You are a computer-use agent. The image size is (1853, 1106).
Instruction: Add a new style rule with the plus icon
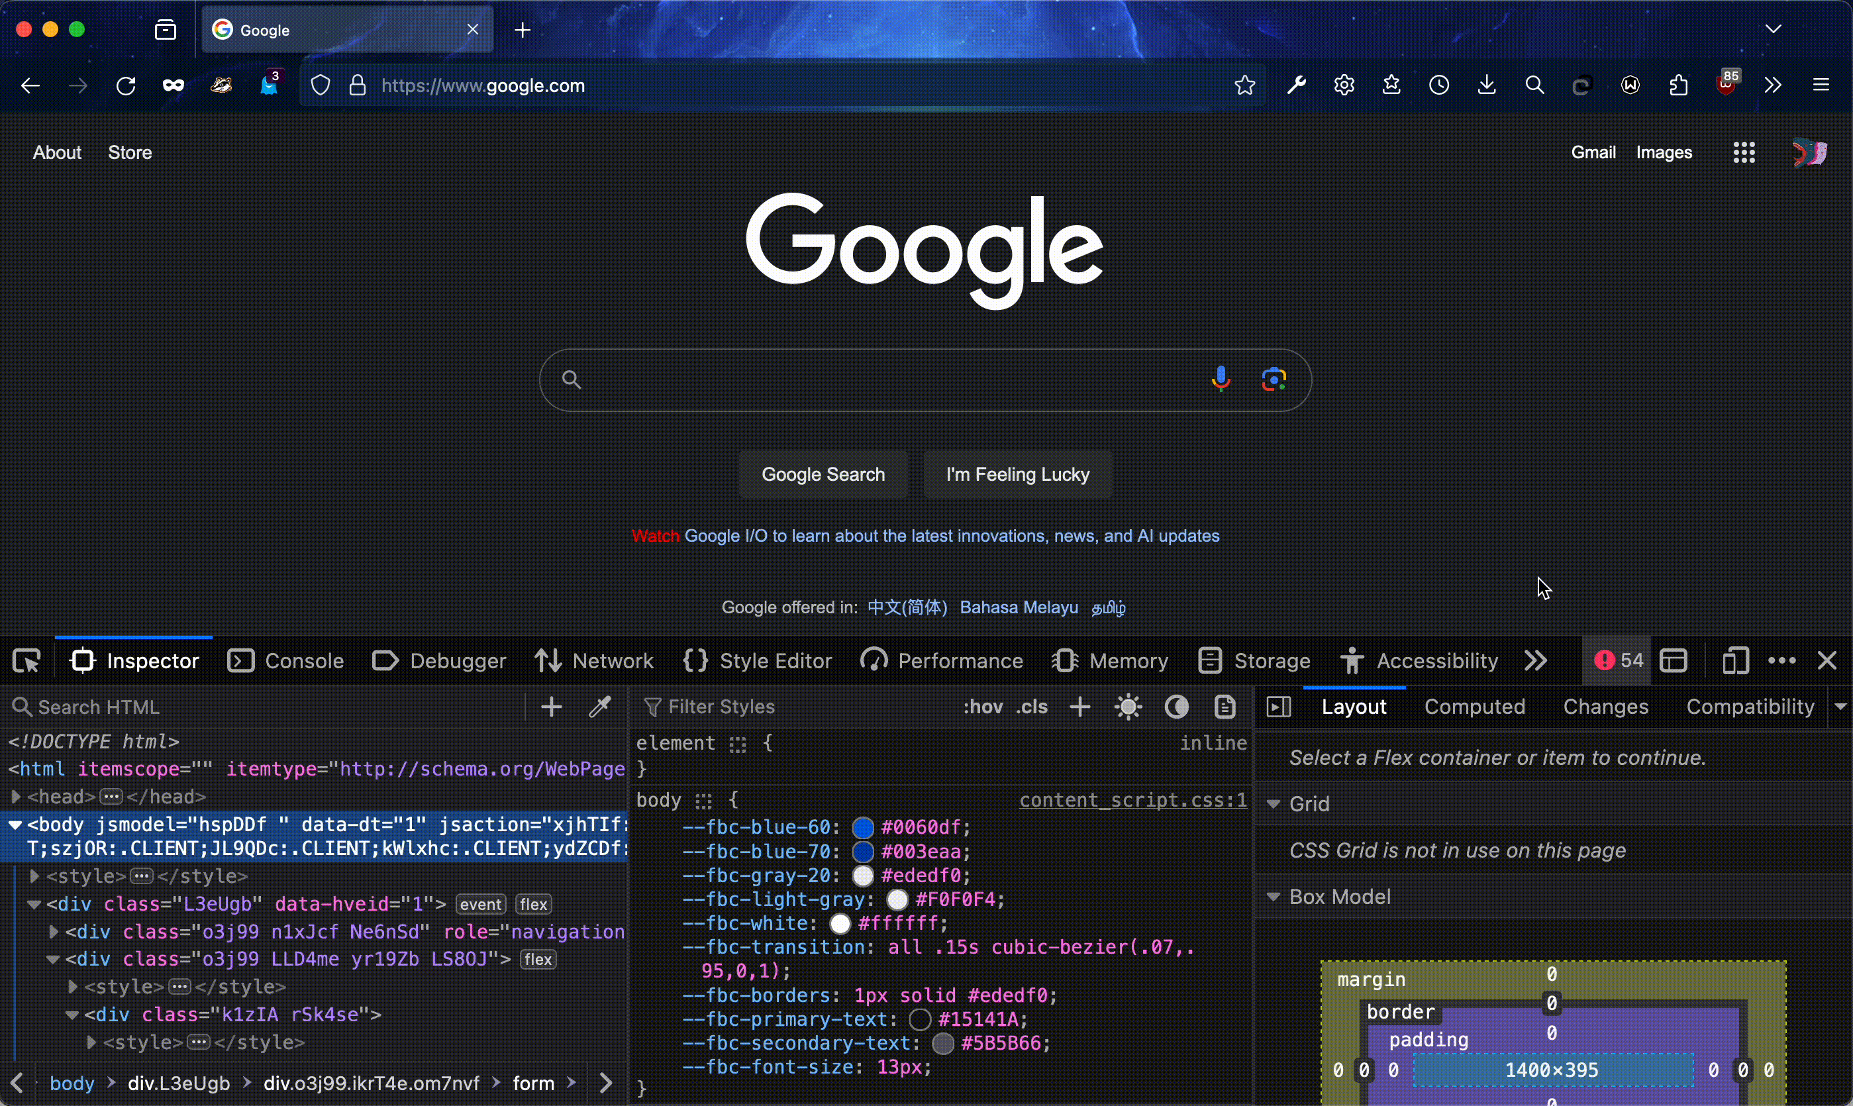tap(1079, 707)
